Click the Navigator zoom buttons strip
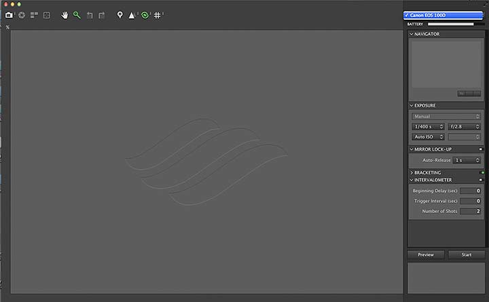 click(469, 94)
